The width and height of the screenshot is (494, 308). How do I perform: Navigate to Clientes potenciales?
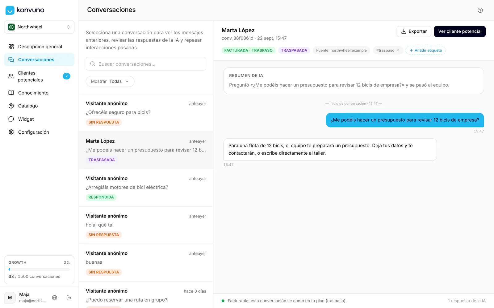pyautogui.click(x=39, y=76)
